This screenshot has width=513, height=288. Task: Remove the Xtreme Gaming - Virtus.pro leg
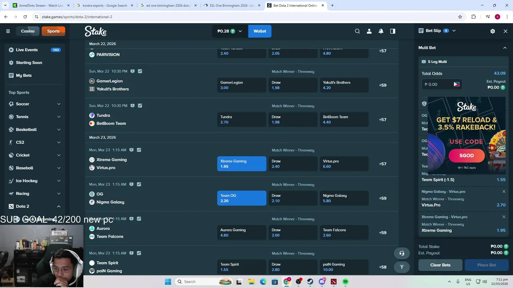point(504,217)
